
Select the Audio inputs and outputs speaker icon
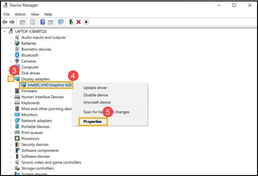coord(17,38)
